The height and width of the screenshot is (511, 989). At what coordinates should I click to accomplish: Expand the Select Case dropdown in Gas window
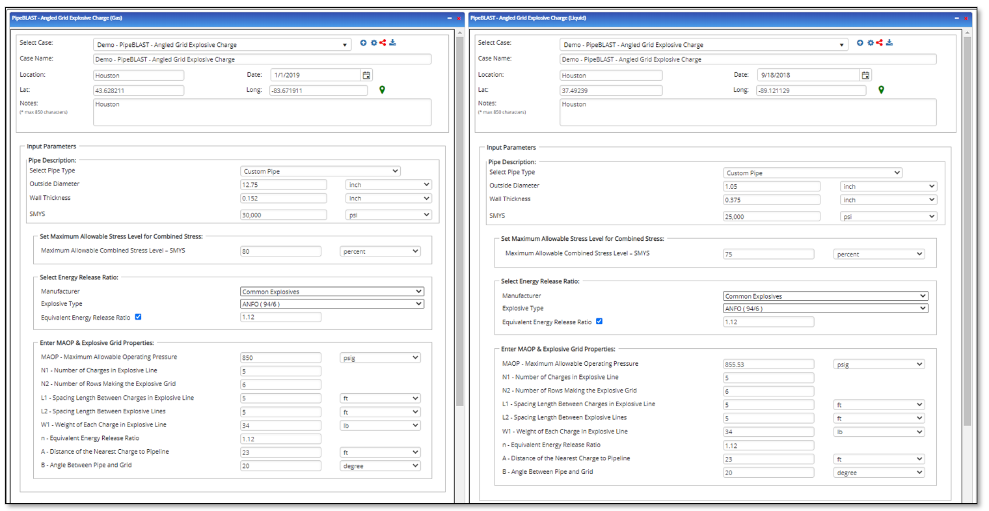coord(344,44)
